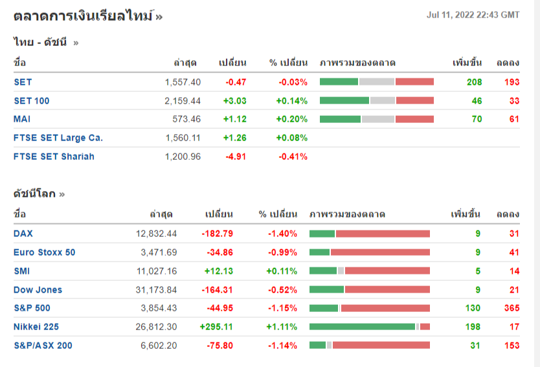
Task: Open the S&P 500 index link
Action: click(x=32, y=308)
